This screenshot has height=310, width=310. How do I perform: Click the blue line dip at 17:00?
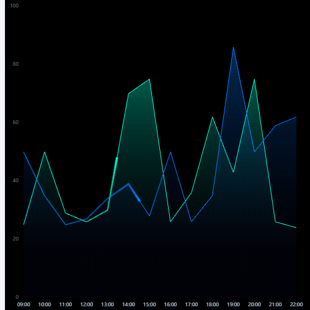pos(192,222)
